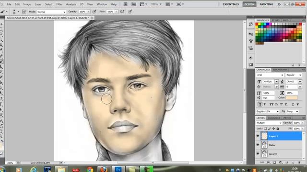Toggle Lock transparent pixels
The width and height of the screenshot is (307, 172).
click(265, 129)
